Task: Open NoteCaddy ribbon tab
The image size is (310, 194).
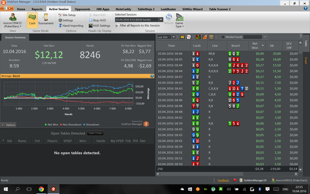Action: click(124, 9)
